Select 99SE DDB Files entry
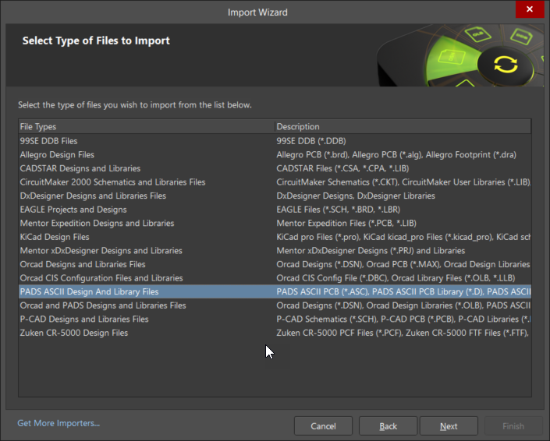550x441 pixels. pos(48,141)
